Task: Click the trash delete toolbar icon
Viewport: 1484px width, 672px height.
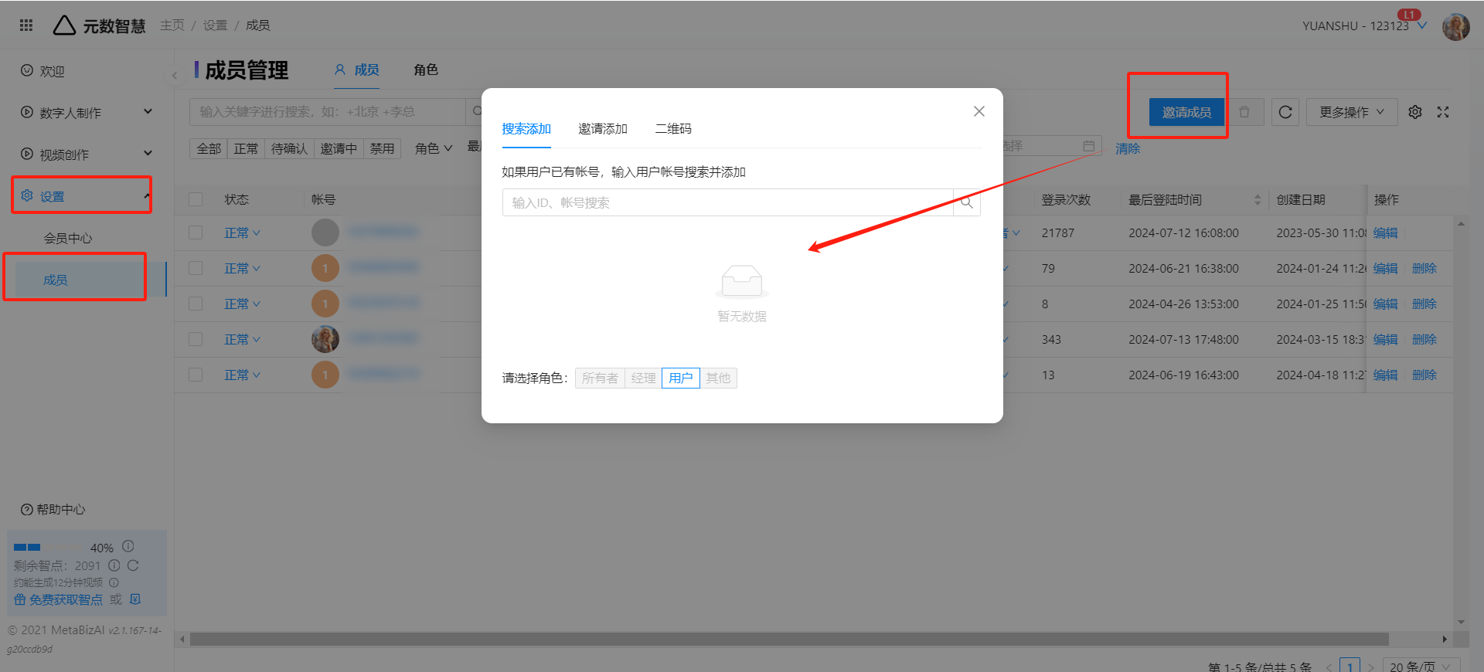Action: (x=1244, y=112)
